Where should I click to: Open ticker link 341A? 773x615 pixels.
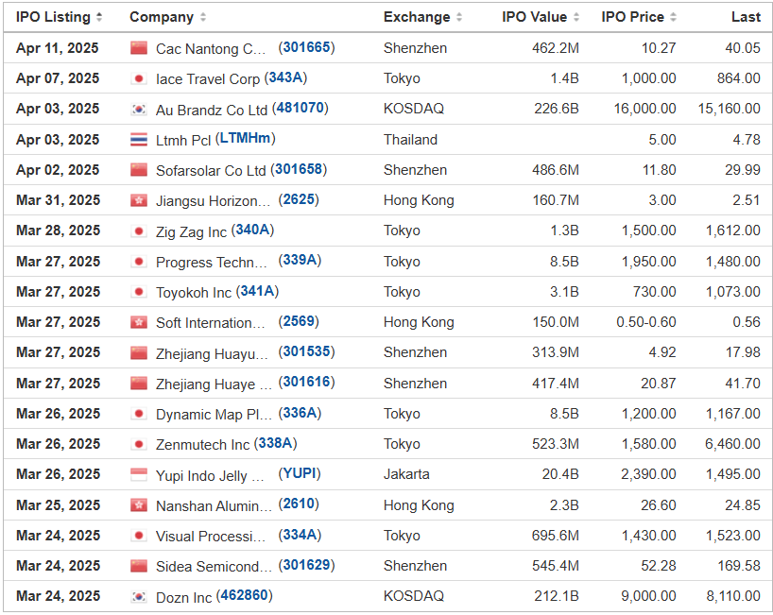[x=257, y=291]
